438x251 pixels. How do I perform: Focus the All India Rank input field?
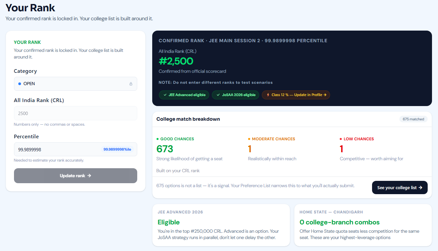[x=76, y=113]
